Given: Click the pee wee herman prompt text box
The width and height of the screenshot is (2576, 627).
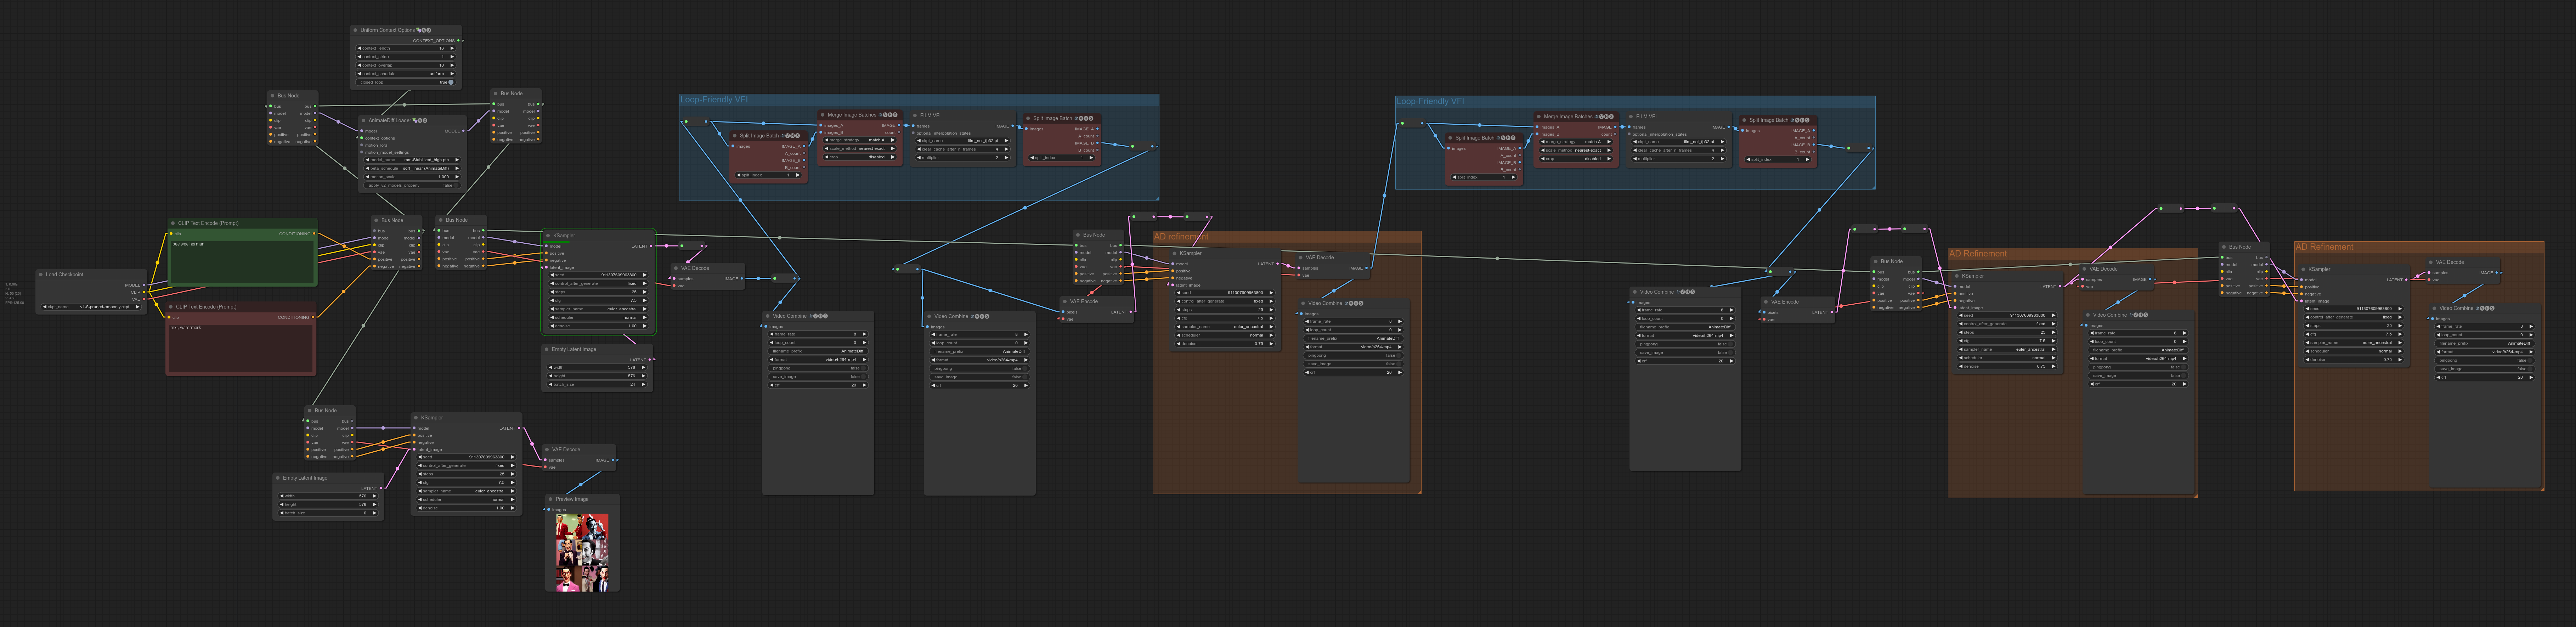Looking at the screenshot, I should pos(242,262).
